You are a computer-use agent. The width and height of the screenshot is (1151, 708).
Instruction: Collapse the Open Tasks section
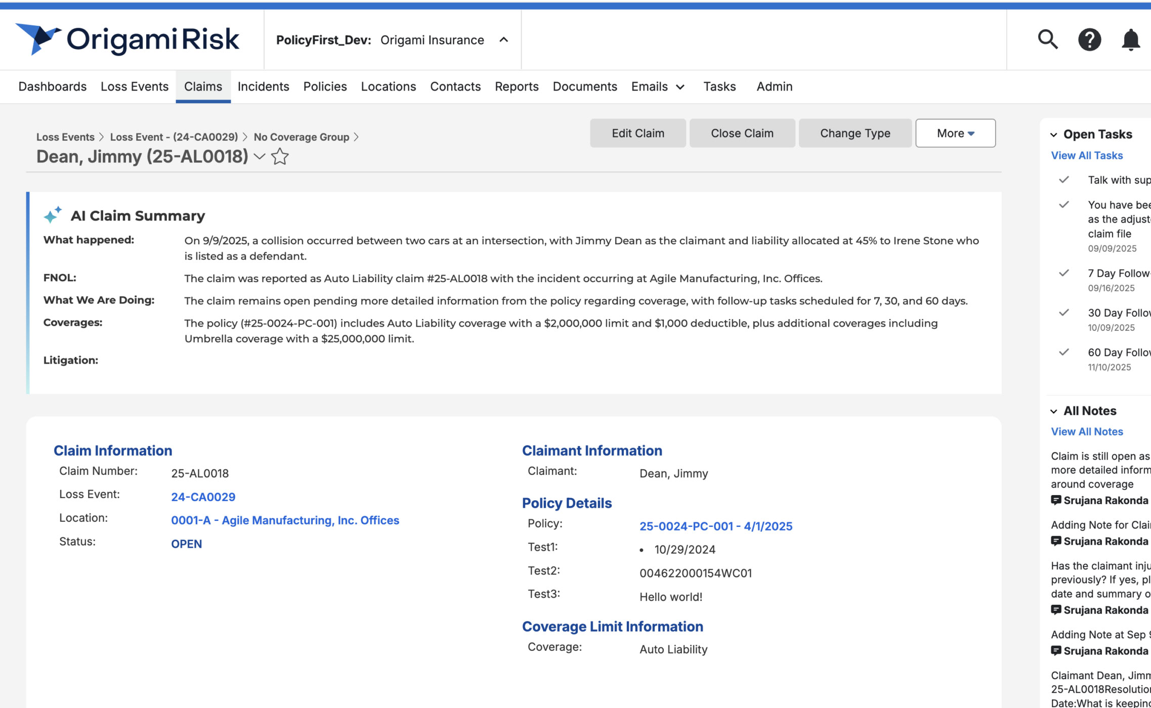pyautogui.click(x=1054, y=135)
